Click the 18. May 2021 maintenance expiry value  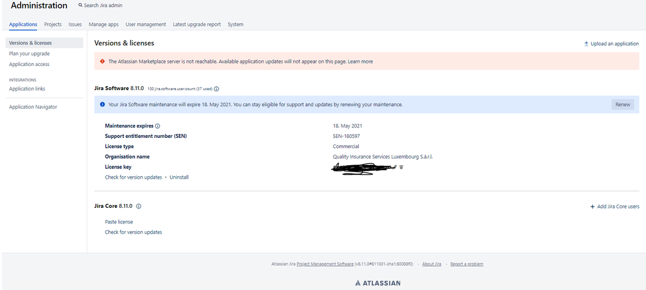point(347,126)
